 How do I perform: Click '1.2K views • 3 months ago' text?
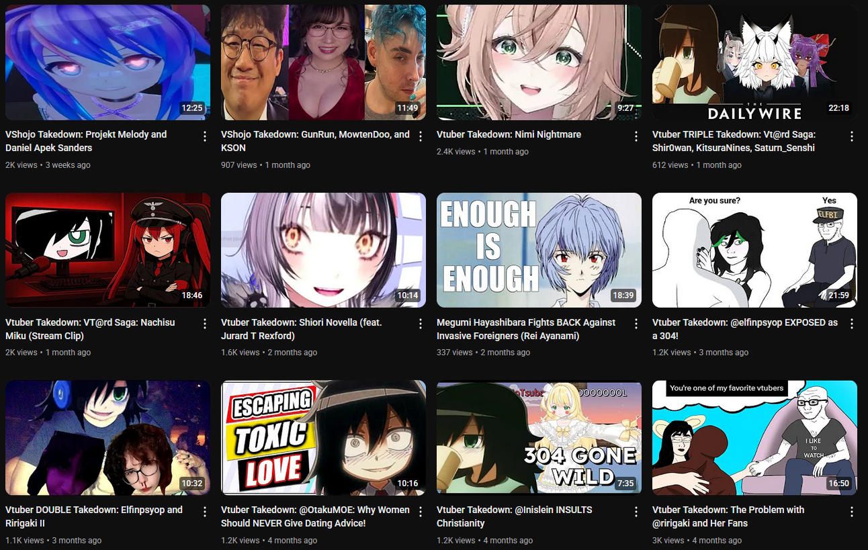(700, 353)
